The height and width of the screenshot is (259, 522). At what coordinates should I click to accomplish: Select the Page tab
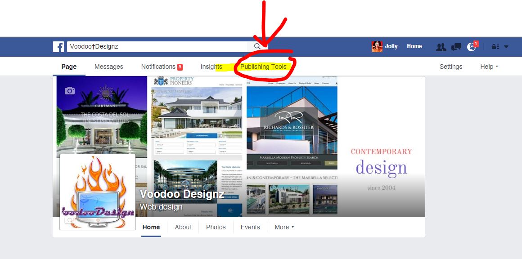click(69, 67)
